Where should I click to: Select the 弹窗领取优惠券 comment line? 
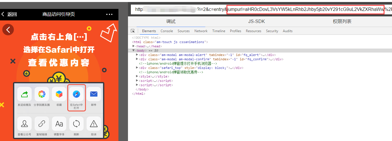171,72
